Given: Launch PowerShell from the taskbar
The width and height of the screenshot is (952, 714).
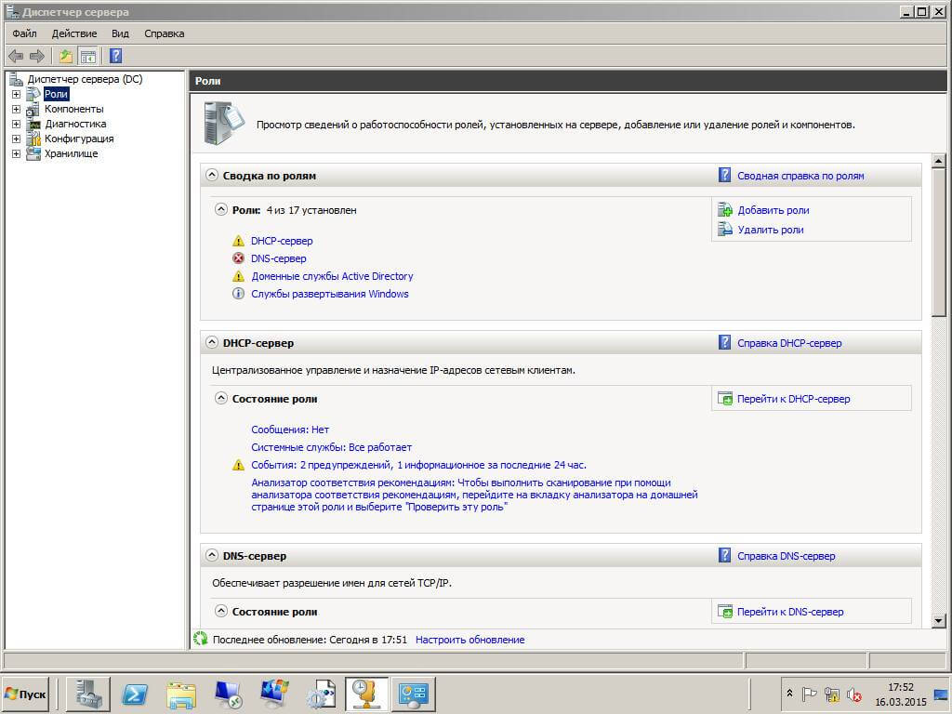Looking at the screenshot, I should tap(135, 694).
